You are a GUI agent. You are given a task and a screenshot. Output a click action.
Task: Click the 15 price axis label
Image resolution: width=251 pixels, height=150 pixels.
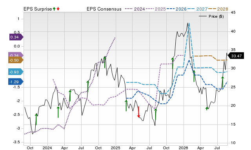pos(233,124)
